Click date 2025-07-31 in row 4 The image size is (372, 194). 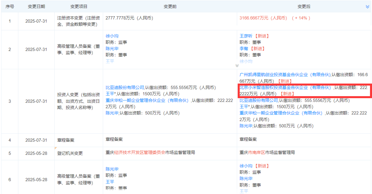tap(36, 140)
